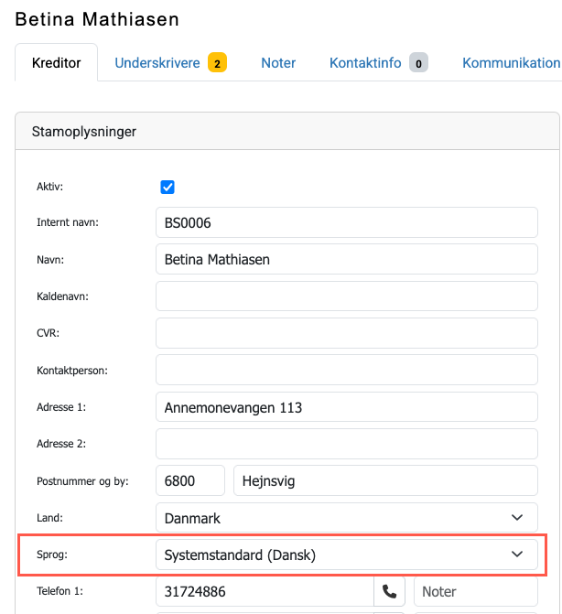Screen dimensions: 562x614
Task: Click the yellow Underskrivere count badge
Action: click(217, 62)
